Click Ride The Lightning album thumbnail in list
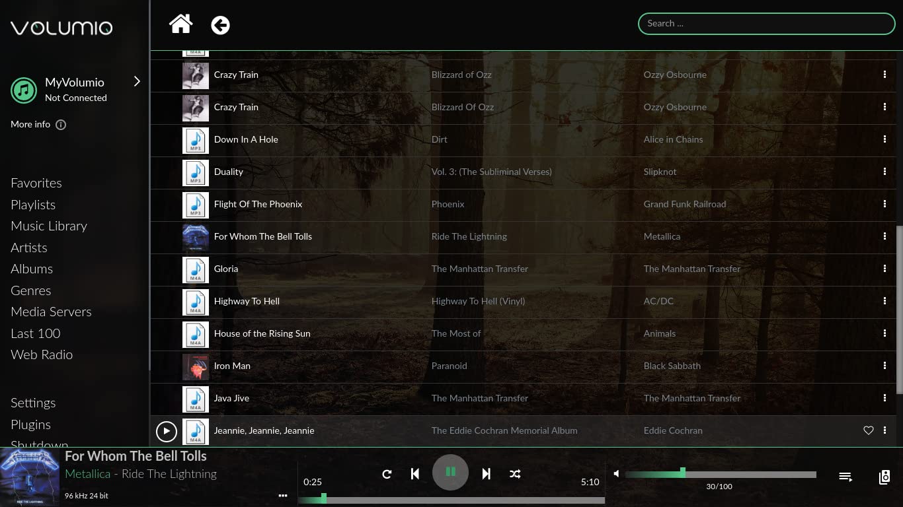The image size is (903, 507). pos(196,237)
